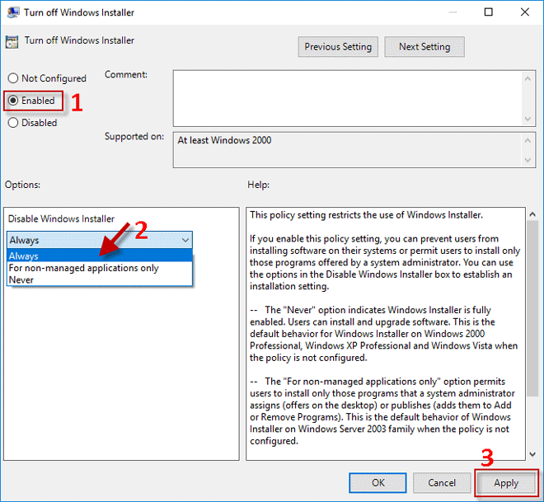Click the policy setting icon beside heading
This screenshot has height=502, width=544.
(12, 42)
